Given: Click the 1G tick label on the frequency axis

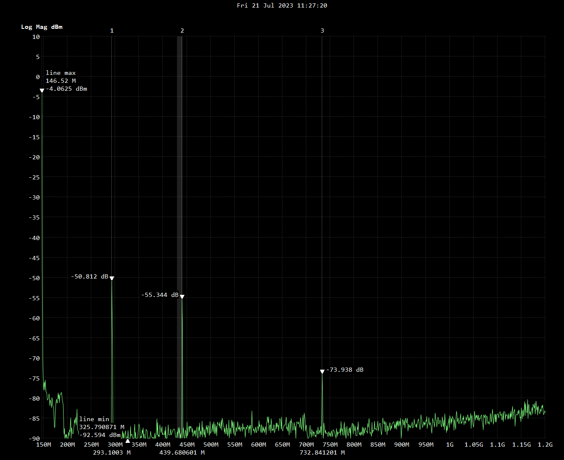Looking at the screenshot, I should tap(450, 445).
